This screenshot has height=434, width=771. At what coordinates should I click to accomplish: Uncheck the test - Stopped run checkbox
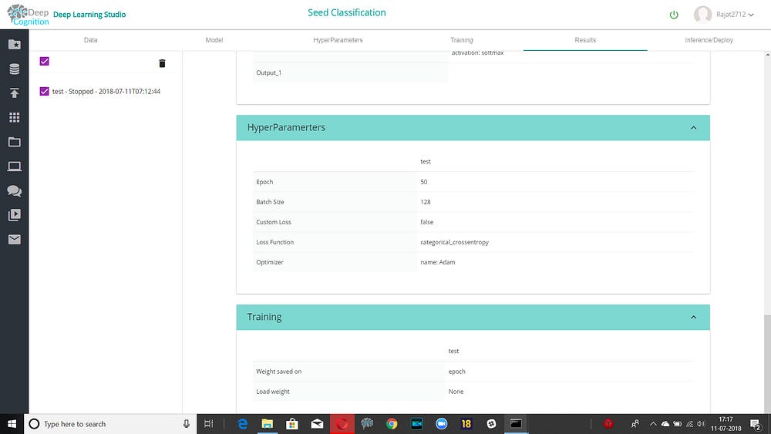[x=44, y=91]
